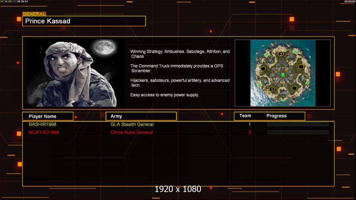Screen dimensions: 356x200
Task: Click China Nuke General army entry
Action: [132, 132]
